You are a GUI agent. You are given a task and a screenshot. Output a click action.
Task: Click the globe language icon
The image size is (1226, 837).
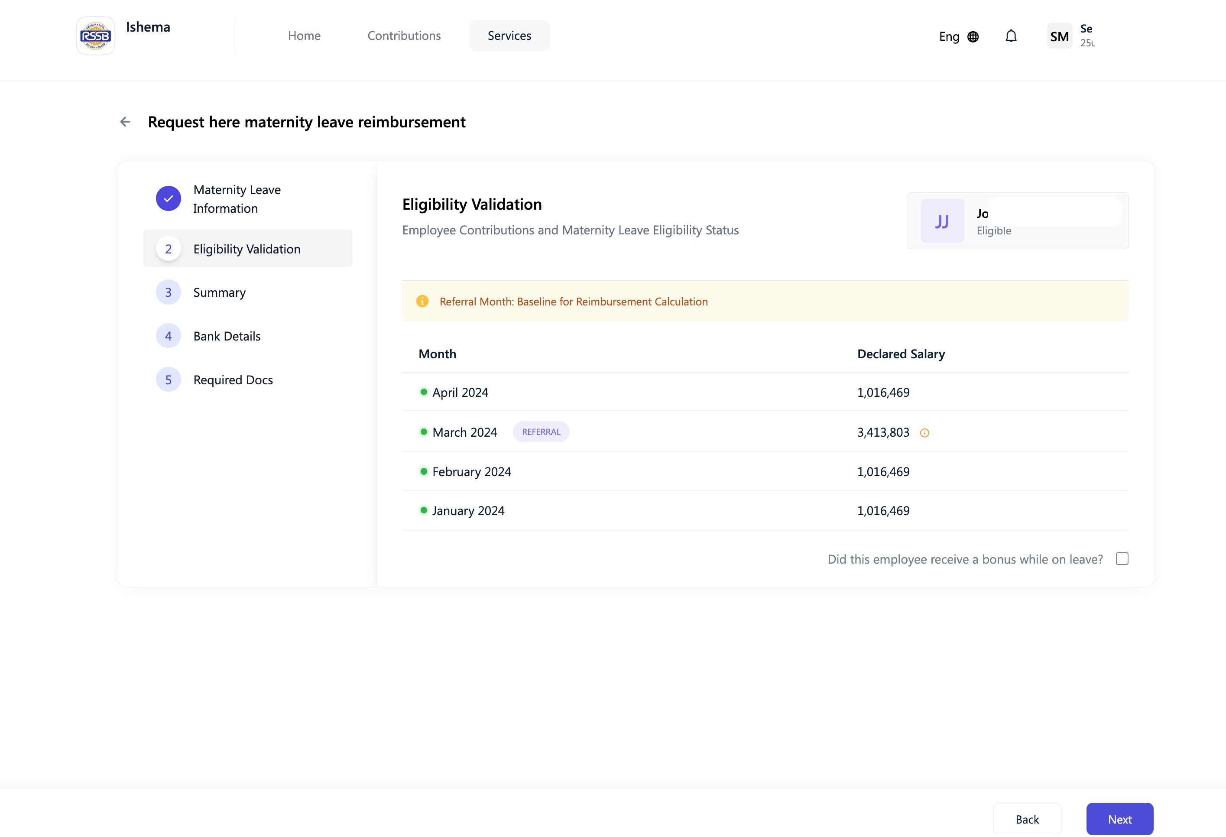973,36
